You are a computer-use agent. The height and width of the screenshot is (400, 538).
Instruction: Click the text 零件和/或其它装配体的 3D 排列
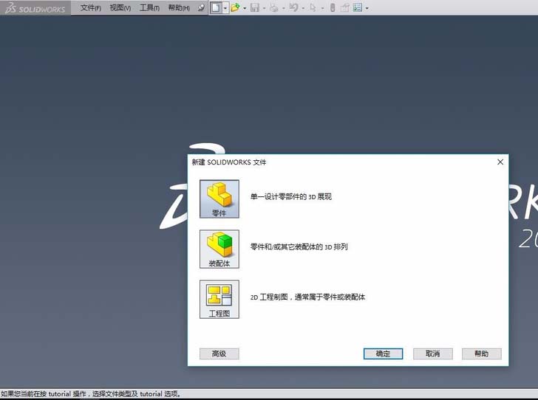(299, 246)
